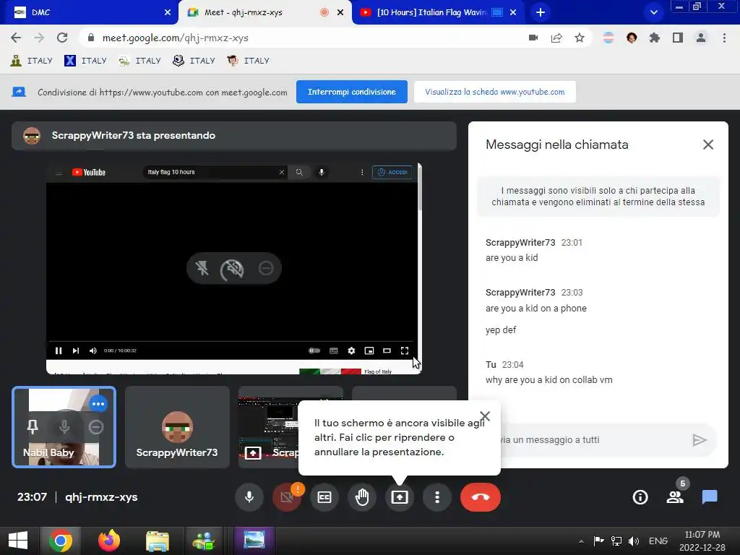
Task: Unpin the presentation using pin icon overlay
Action: click(202, 268)
